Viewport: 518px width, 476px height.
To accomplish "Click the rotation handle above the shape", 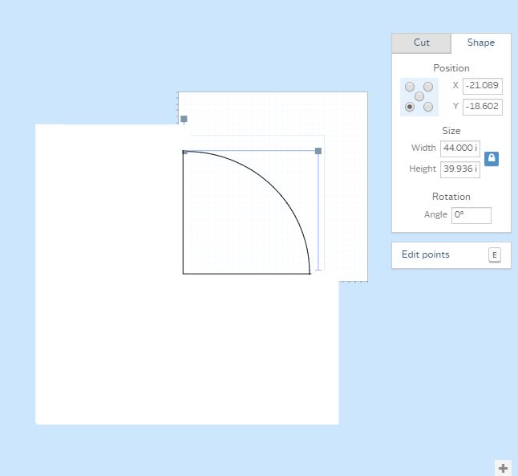I will coord(184,119).
